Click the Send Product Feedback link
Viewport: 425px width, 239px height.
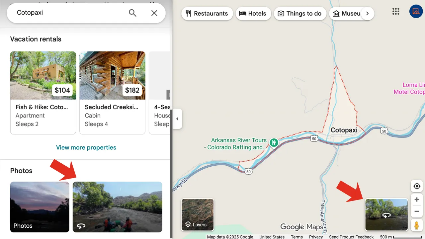(351, 237)
